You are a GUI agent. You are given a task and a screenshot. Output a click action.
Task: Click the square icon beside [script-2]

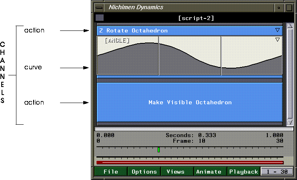(100, 18)
